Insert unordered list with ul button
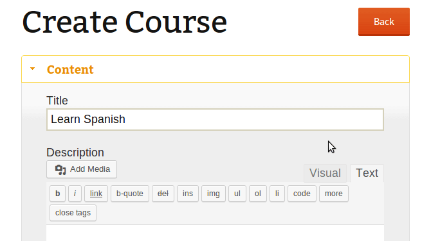 pyautogui.click(x=237, y=194)
